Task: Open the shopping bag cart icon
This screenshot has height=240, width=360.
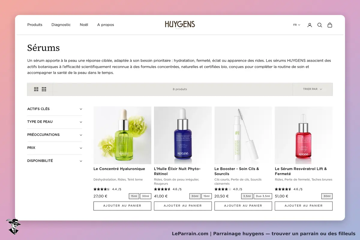Action: tap(330, 25)
